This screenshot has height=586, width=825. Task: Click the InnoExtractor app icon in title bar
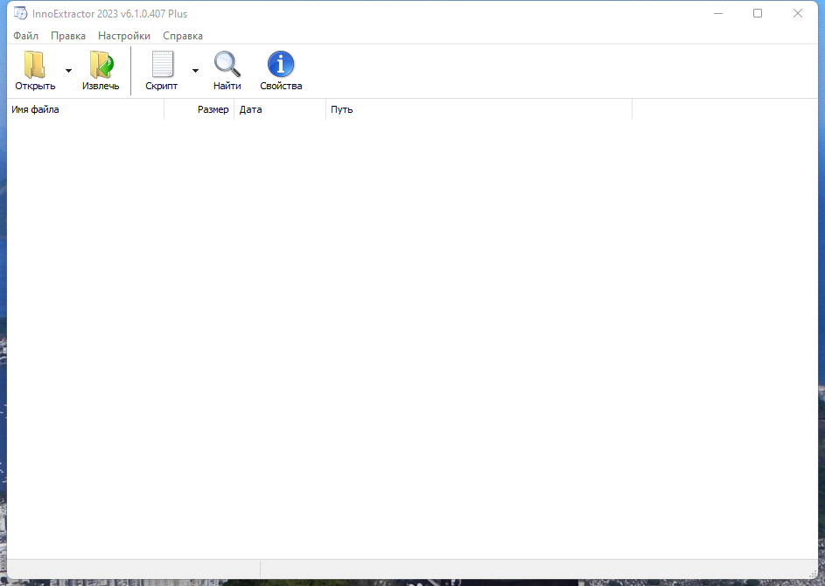coord(19,13)
